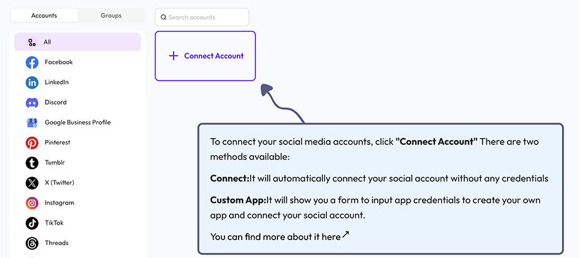Click the Threads logo icon

[32, 243]
